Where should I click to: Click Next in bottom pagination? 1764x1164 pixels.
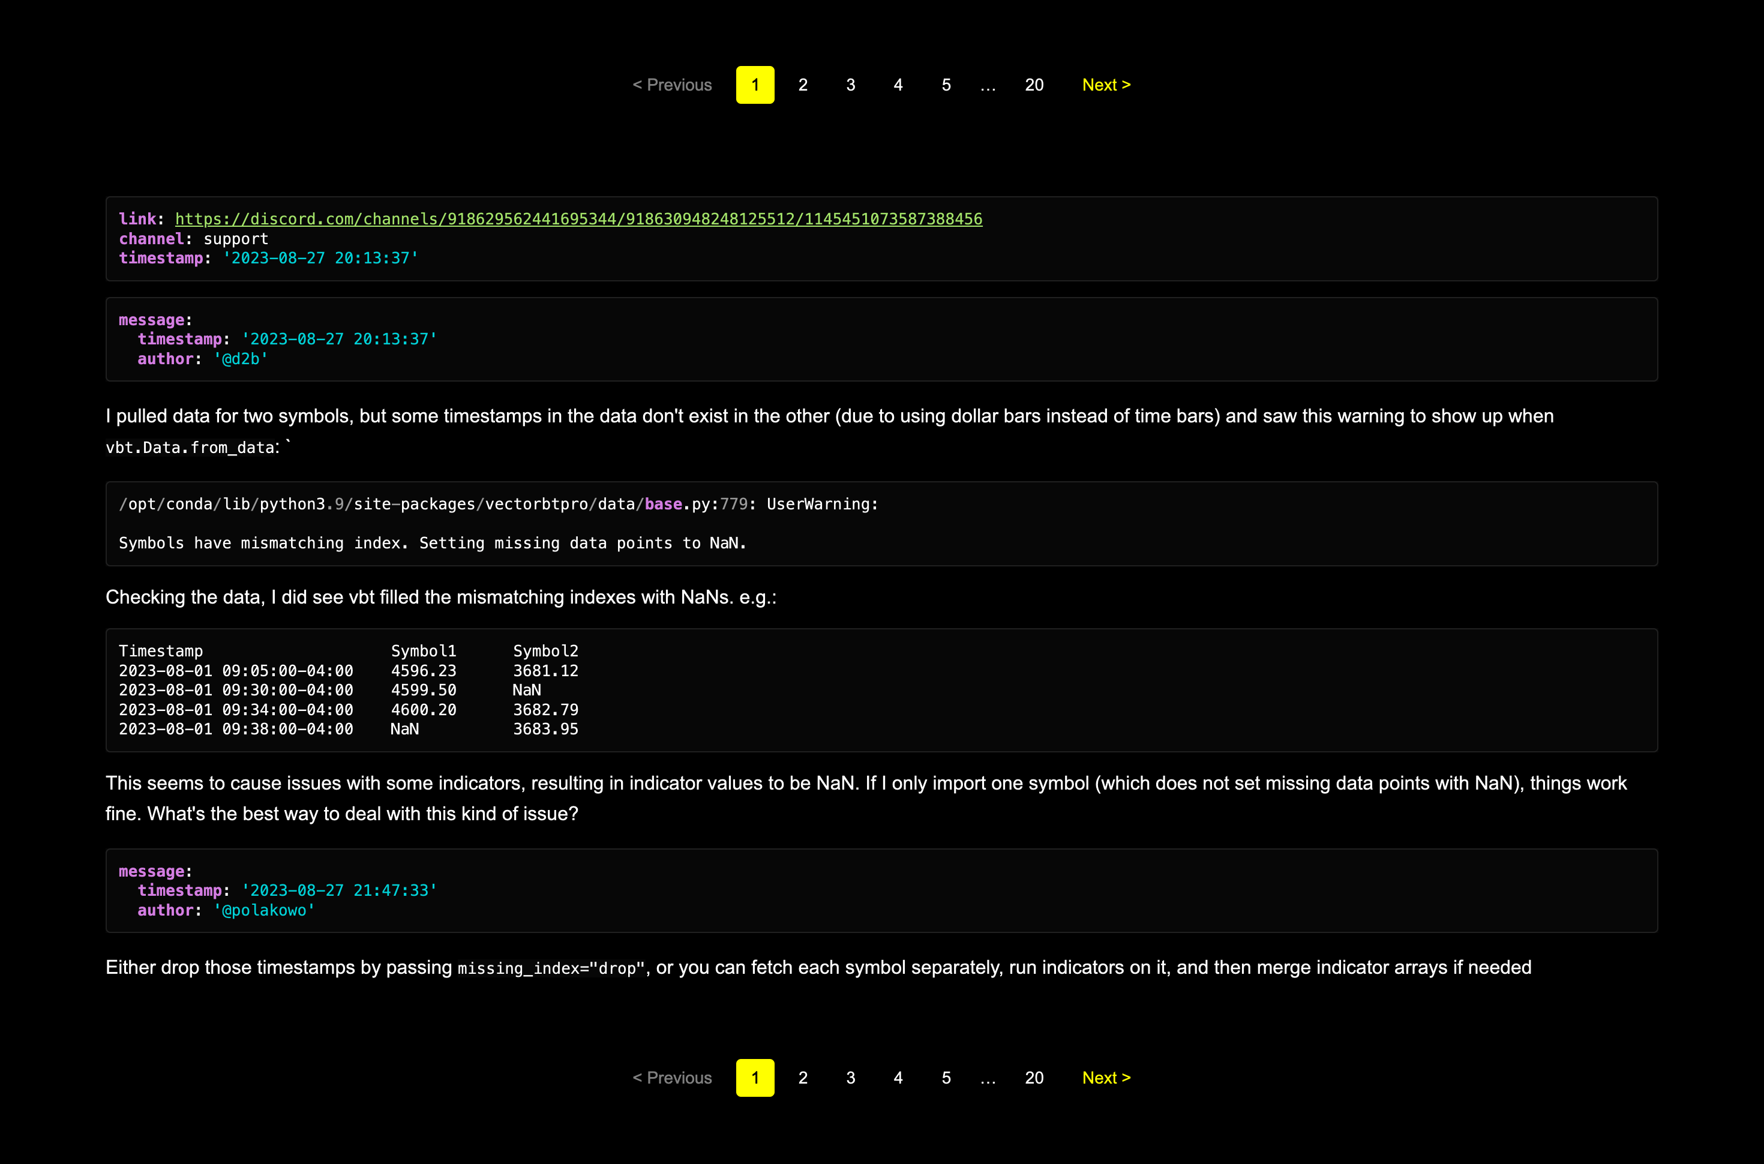[x=1106, y=1077]
